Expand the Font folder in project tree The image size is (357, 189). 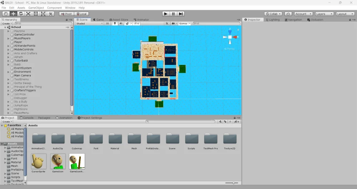(5, 159)
